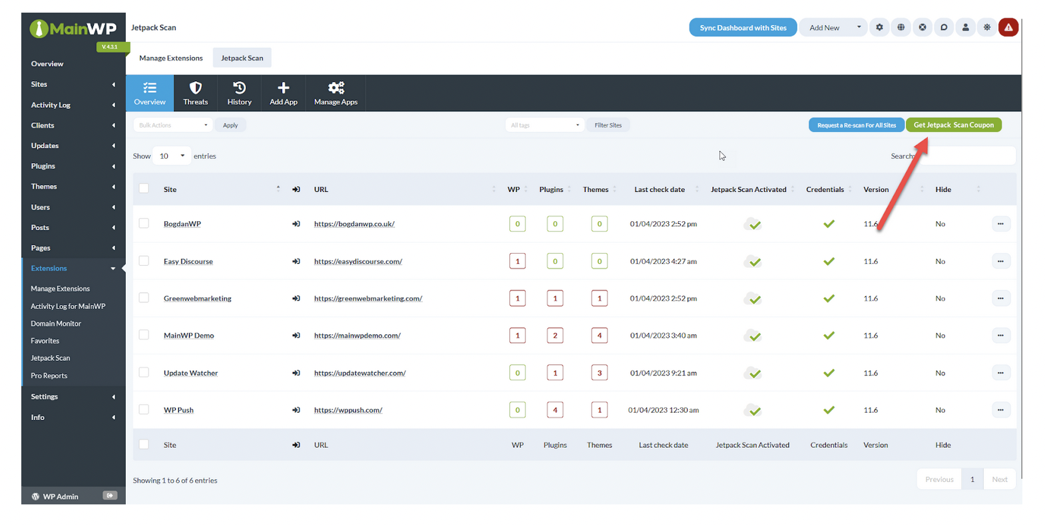Open the Threats shield icon
Viewport: 1045px width, 525px height.
tap(196, 88)
